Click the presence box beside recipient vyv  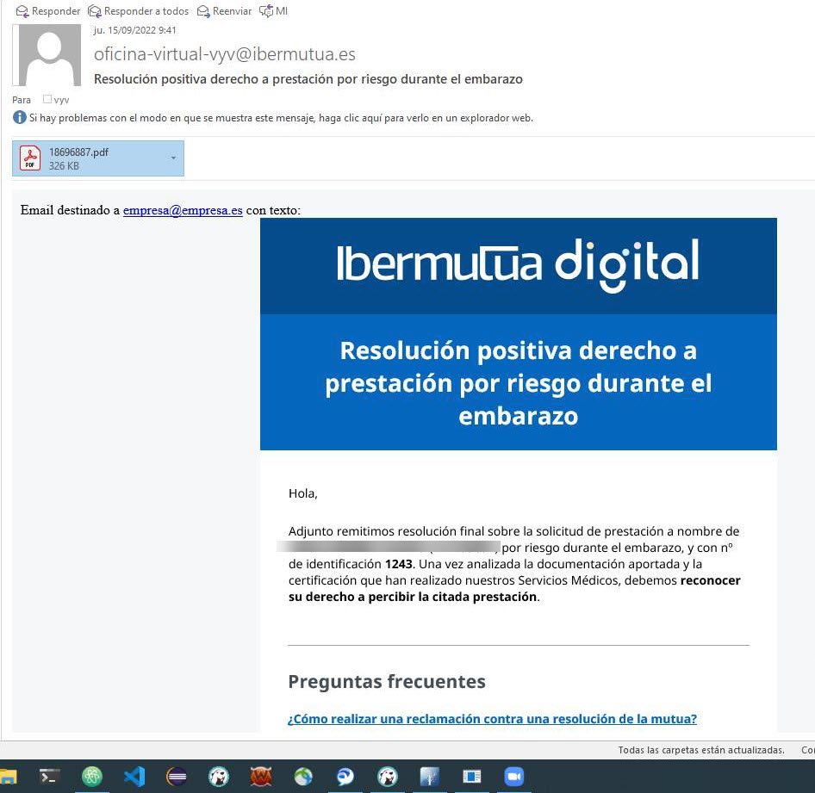pyautogui.click(x=47, y=99)
